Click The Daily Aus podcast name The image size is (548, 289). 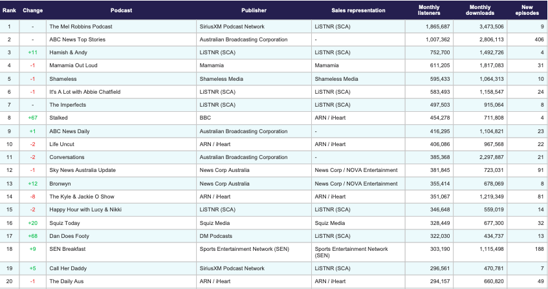pyautogui.click(x=67, y=281)
